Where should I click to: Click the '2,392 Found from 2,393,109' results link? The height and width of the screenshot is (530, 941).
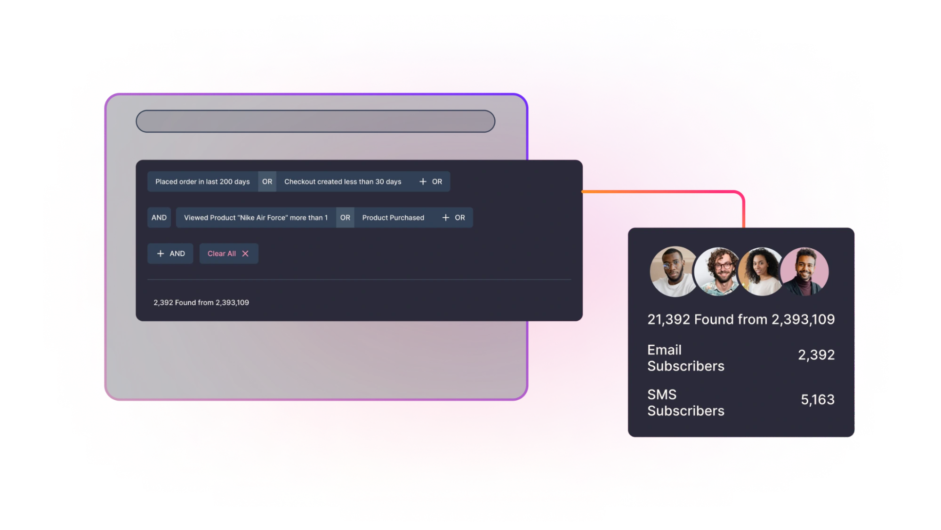point(201,301)
